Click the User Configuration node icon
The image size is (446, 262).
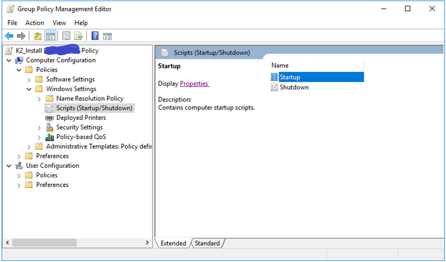(x=19, y=166)
